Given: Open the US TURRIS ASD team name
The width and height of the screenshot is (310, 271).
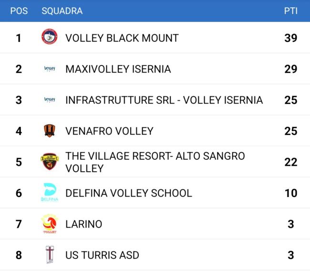Looking at the screenshot, I should point(102,255).
